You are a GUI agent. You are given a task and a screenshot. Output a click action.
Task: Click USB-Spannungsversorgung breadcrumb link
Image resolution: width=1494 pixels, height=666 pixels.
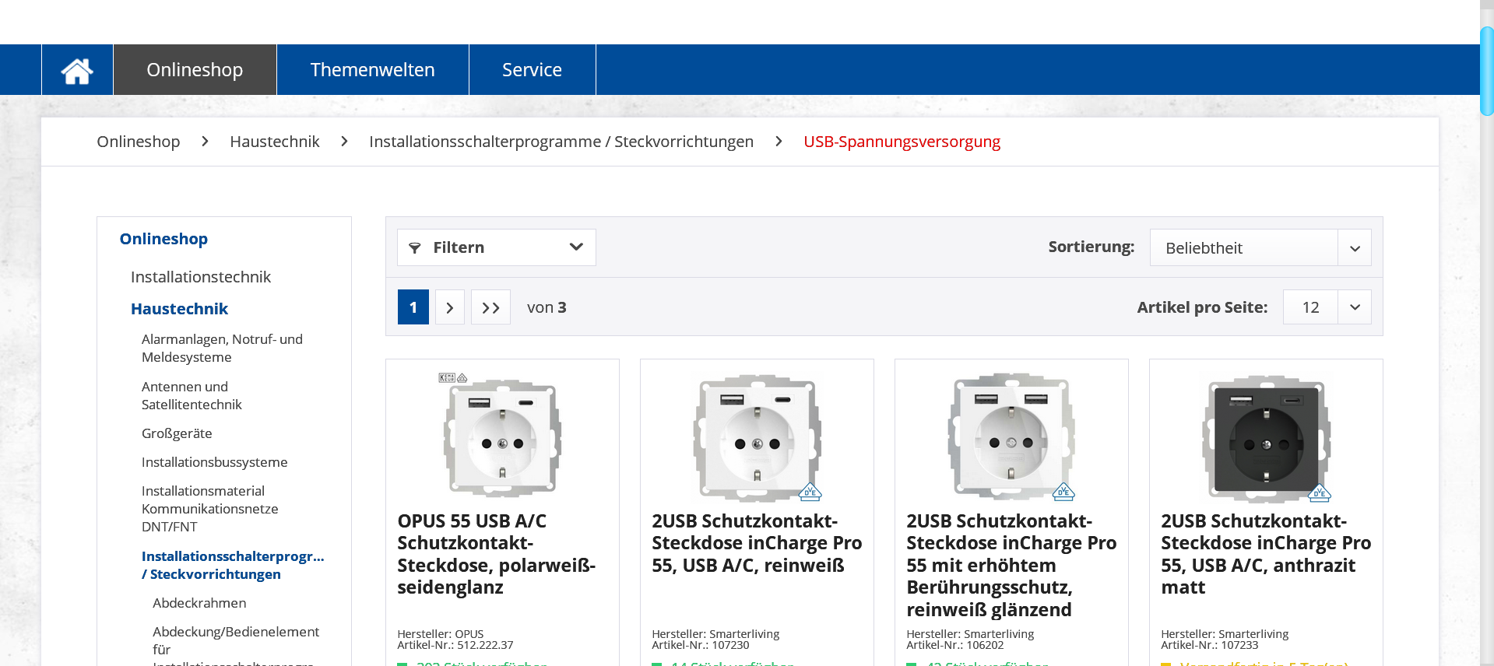click(x=902, y=142)
